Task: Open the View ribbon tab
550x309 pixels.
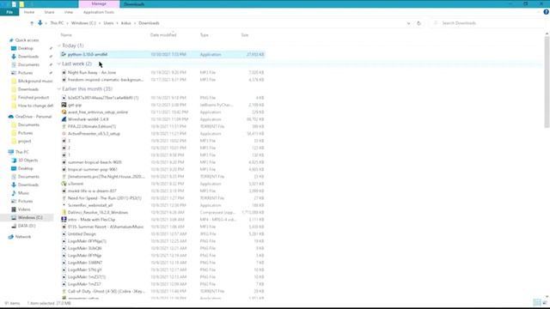Action: pos(69,12)
